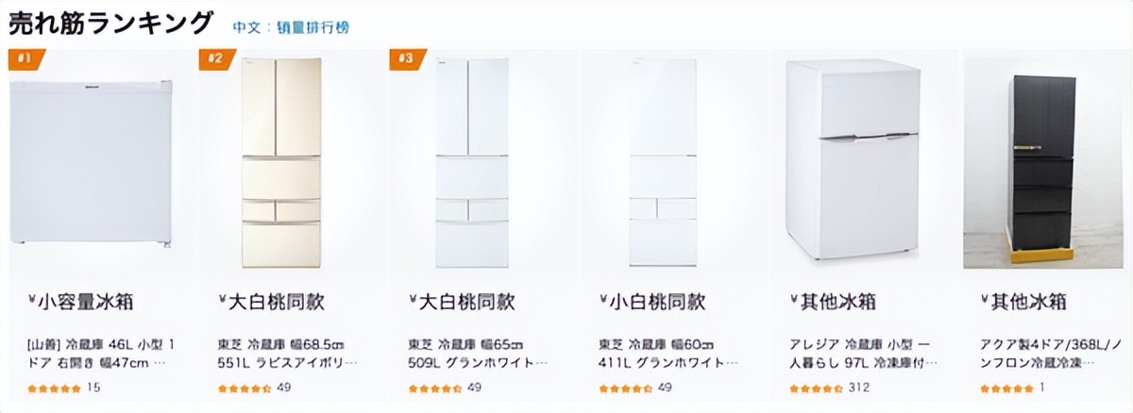Open the 東芝 冷蔵庫 551L product link
Viewport: 1133px width, 413px height.
pyautogui.click(x=288, y=354)
